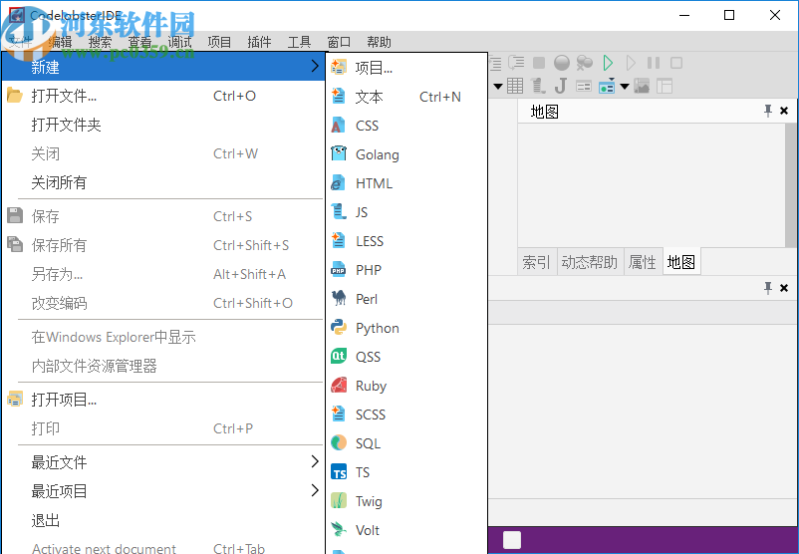799x554 pixels.
Task: Open the 插件 plugins menu
Action: pos(259,42)
